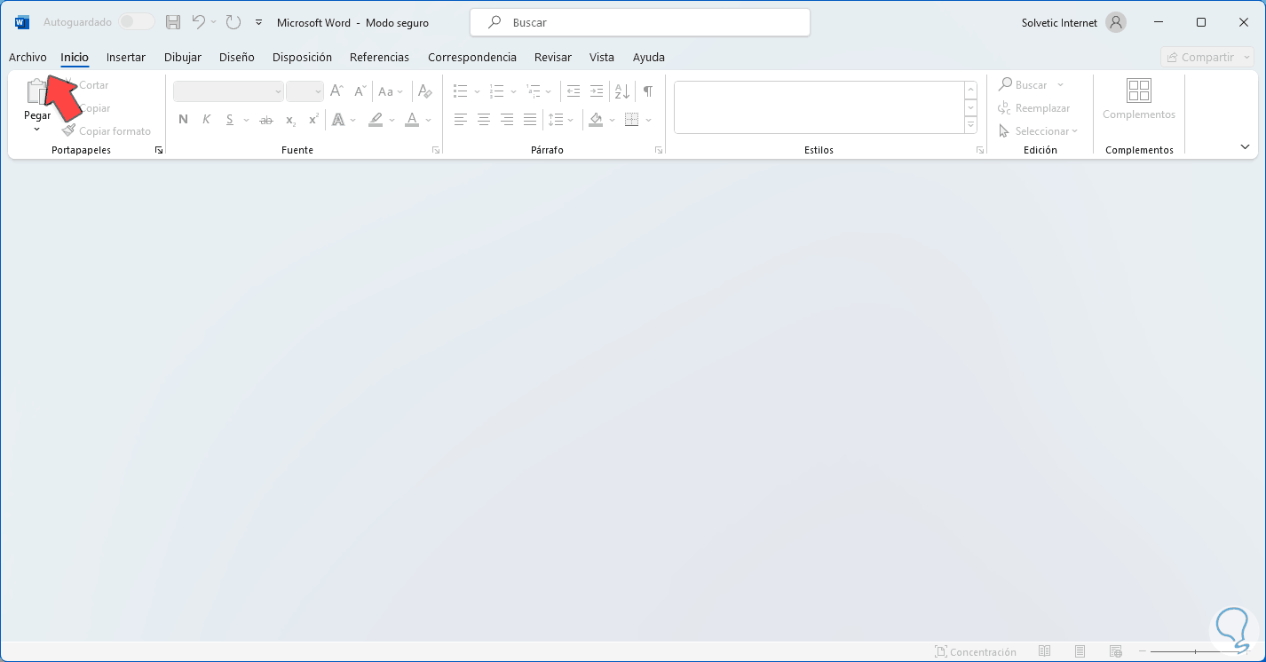Align text to the left
Screen dimensions: 1266x662
coord(460,119)
